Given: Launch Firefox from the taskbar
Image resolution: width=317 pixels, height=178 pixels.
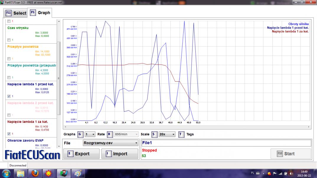Looking at the screenshot, I should coord(35,173).
